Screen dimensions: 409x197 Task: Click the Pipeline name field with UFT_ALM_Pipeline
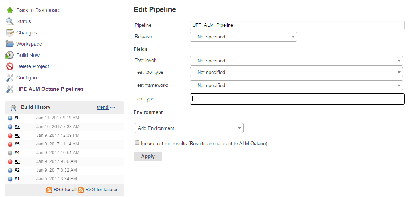point(297,25)
